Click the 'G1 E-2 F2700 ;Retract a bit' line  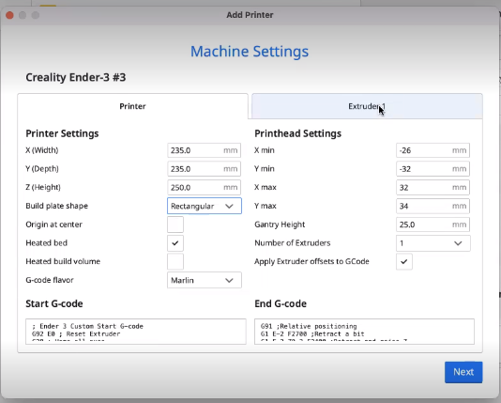click(x=312, y=333)
